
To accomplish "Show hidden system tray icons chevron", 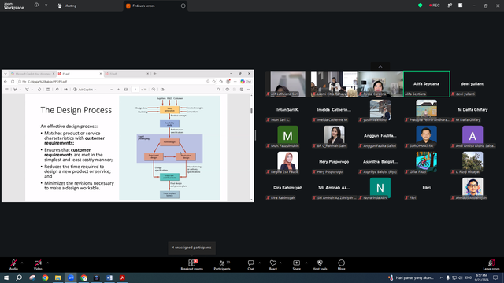I will (442, 277).
